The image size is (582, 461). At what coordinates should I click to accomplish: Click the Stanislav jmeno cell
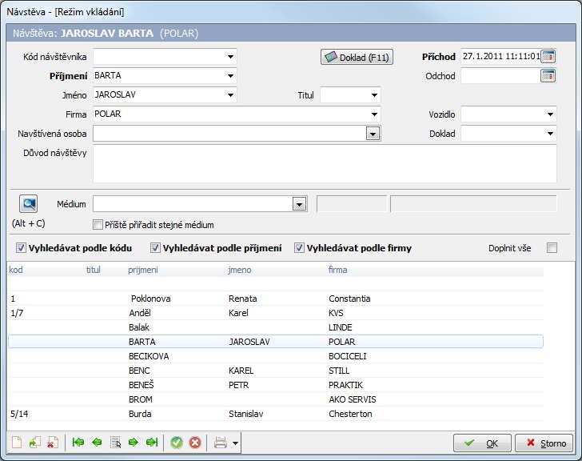coord(245,414)
